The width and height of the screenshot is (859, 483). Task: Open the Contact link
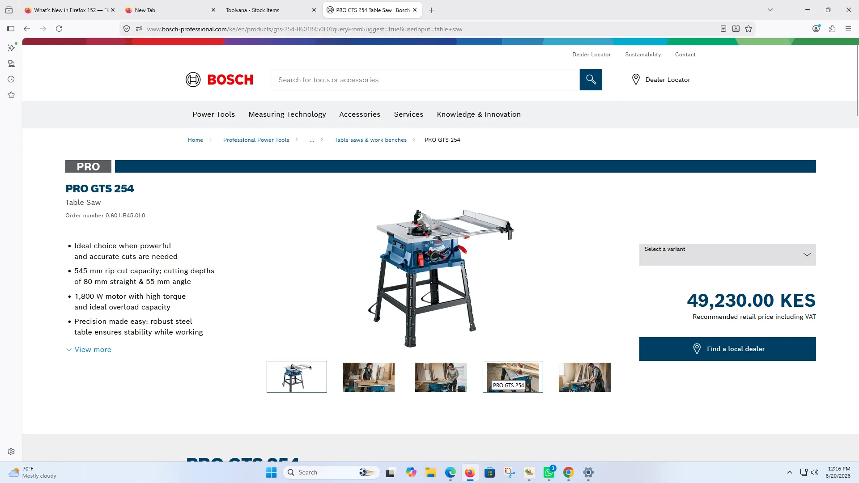[x=685, y=55]
